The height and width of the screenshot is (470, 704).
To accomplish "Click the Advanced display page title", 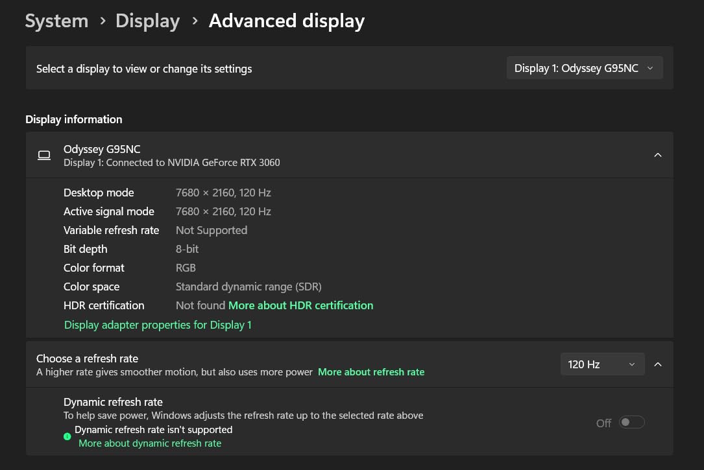I will pos(286,21).
